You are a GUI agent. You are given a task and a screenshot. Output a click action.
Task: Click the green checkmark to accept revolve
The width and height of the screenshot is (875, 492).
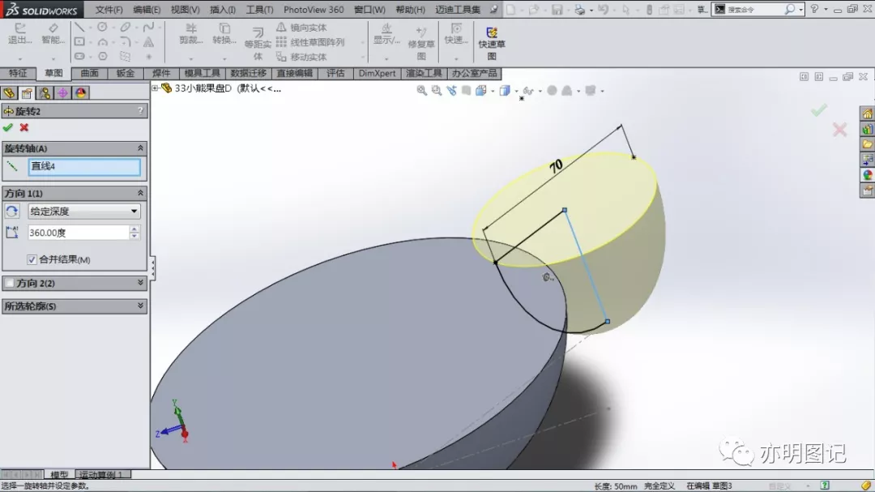coord(8,128)
